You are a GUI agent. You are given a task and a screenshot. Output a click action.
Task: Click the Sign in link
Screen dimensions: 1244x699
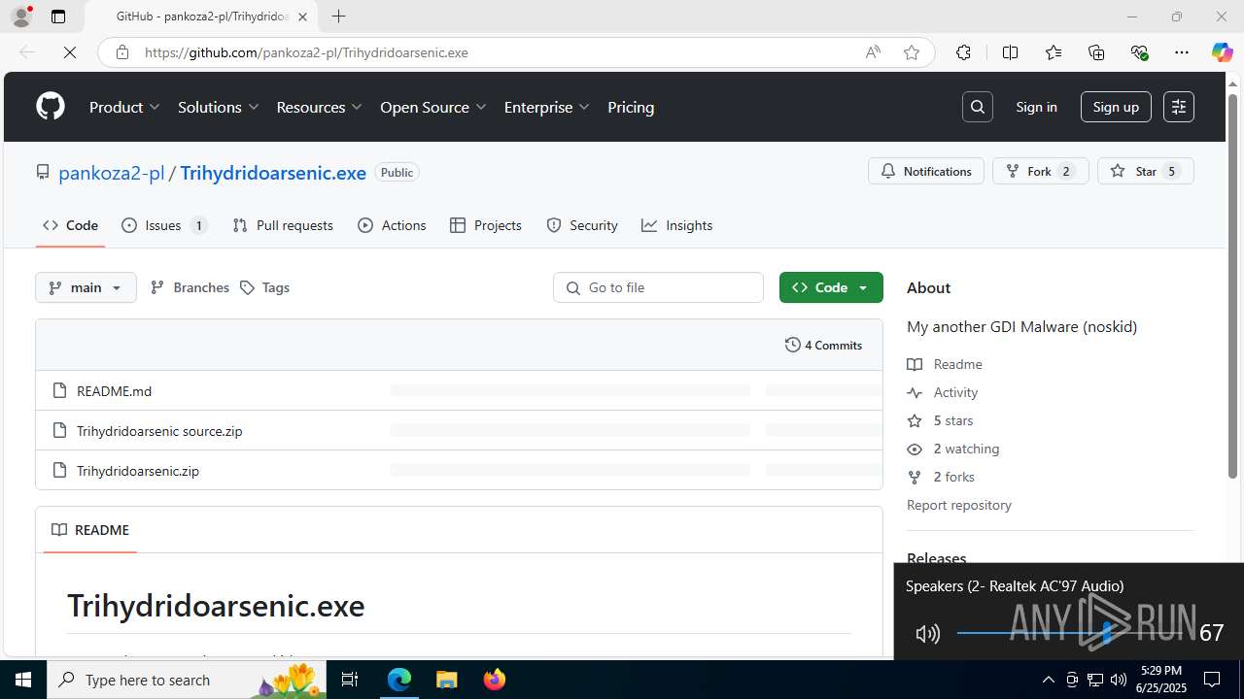click(x=1036, y=107)
